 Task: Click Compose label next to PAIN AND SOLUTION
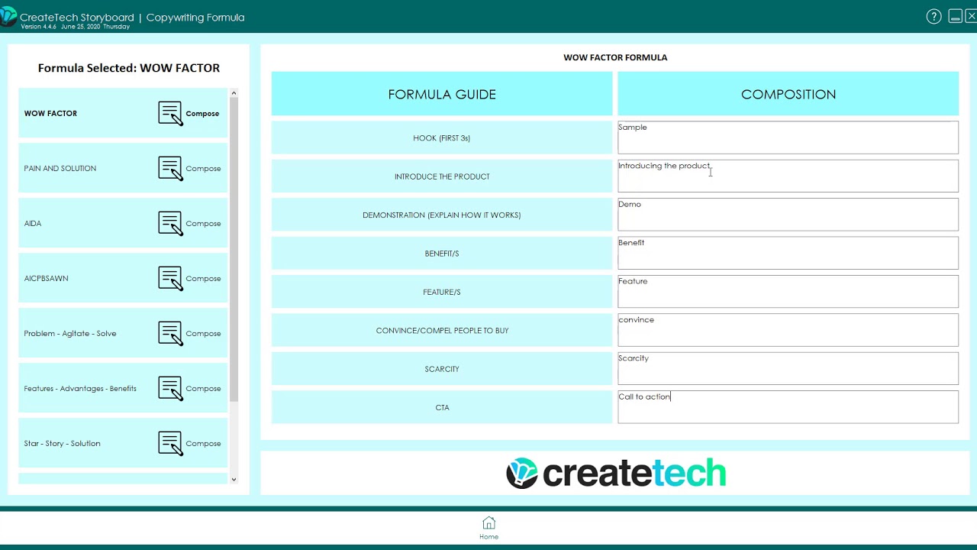pos(203,169)
